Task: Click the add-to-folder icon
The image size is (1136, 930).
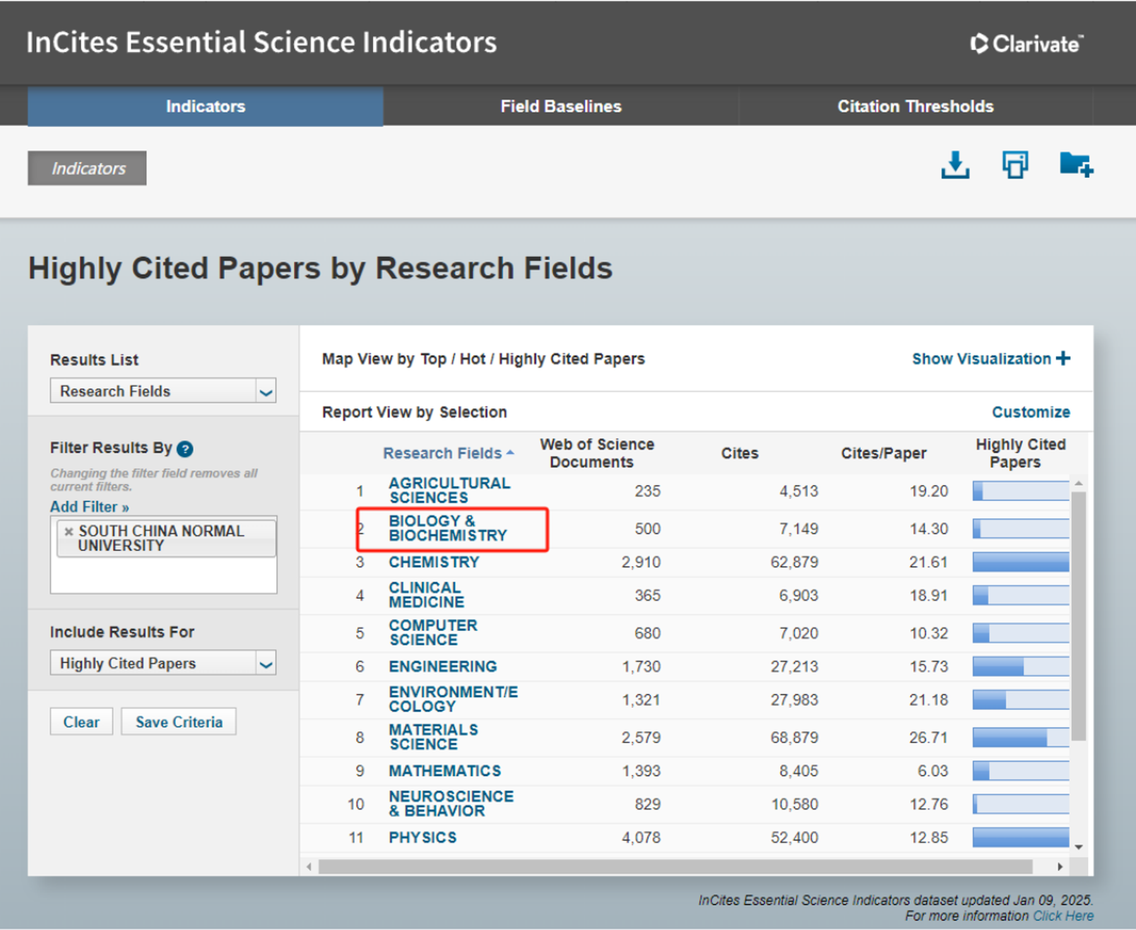Action: point(1076,165)
